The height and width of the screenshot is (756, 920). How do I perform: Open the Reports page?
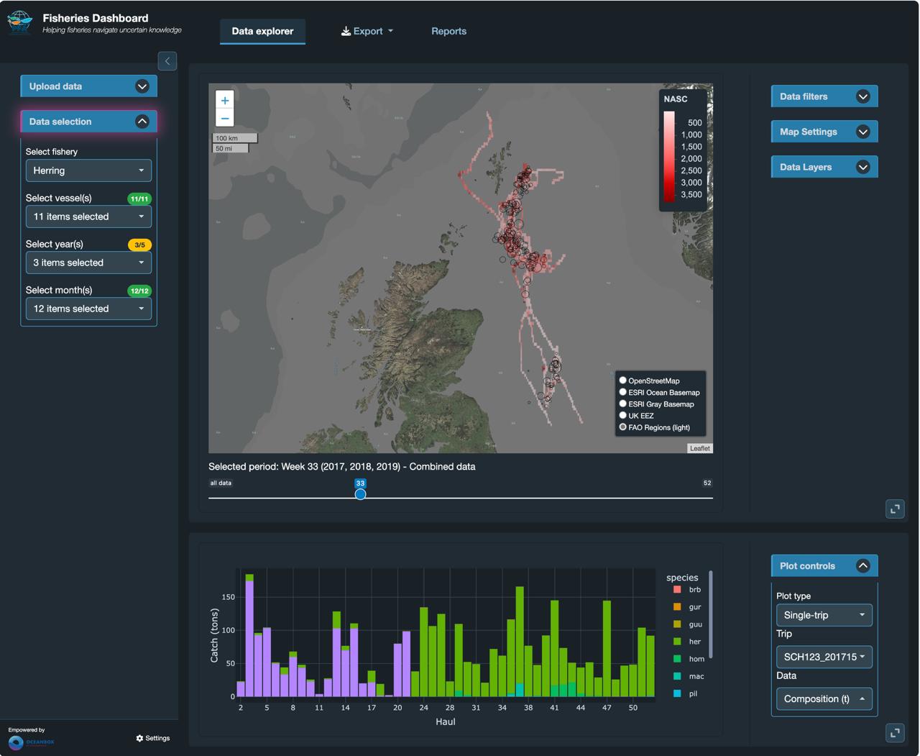coord(448,31)
